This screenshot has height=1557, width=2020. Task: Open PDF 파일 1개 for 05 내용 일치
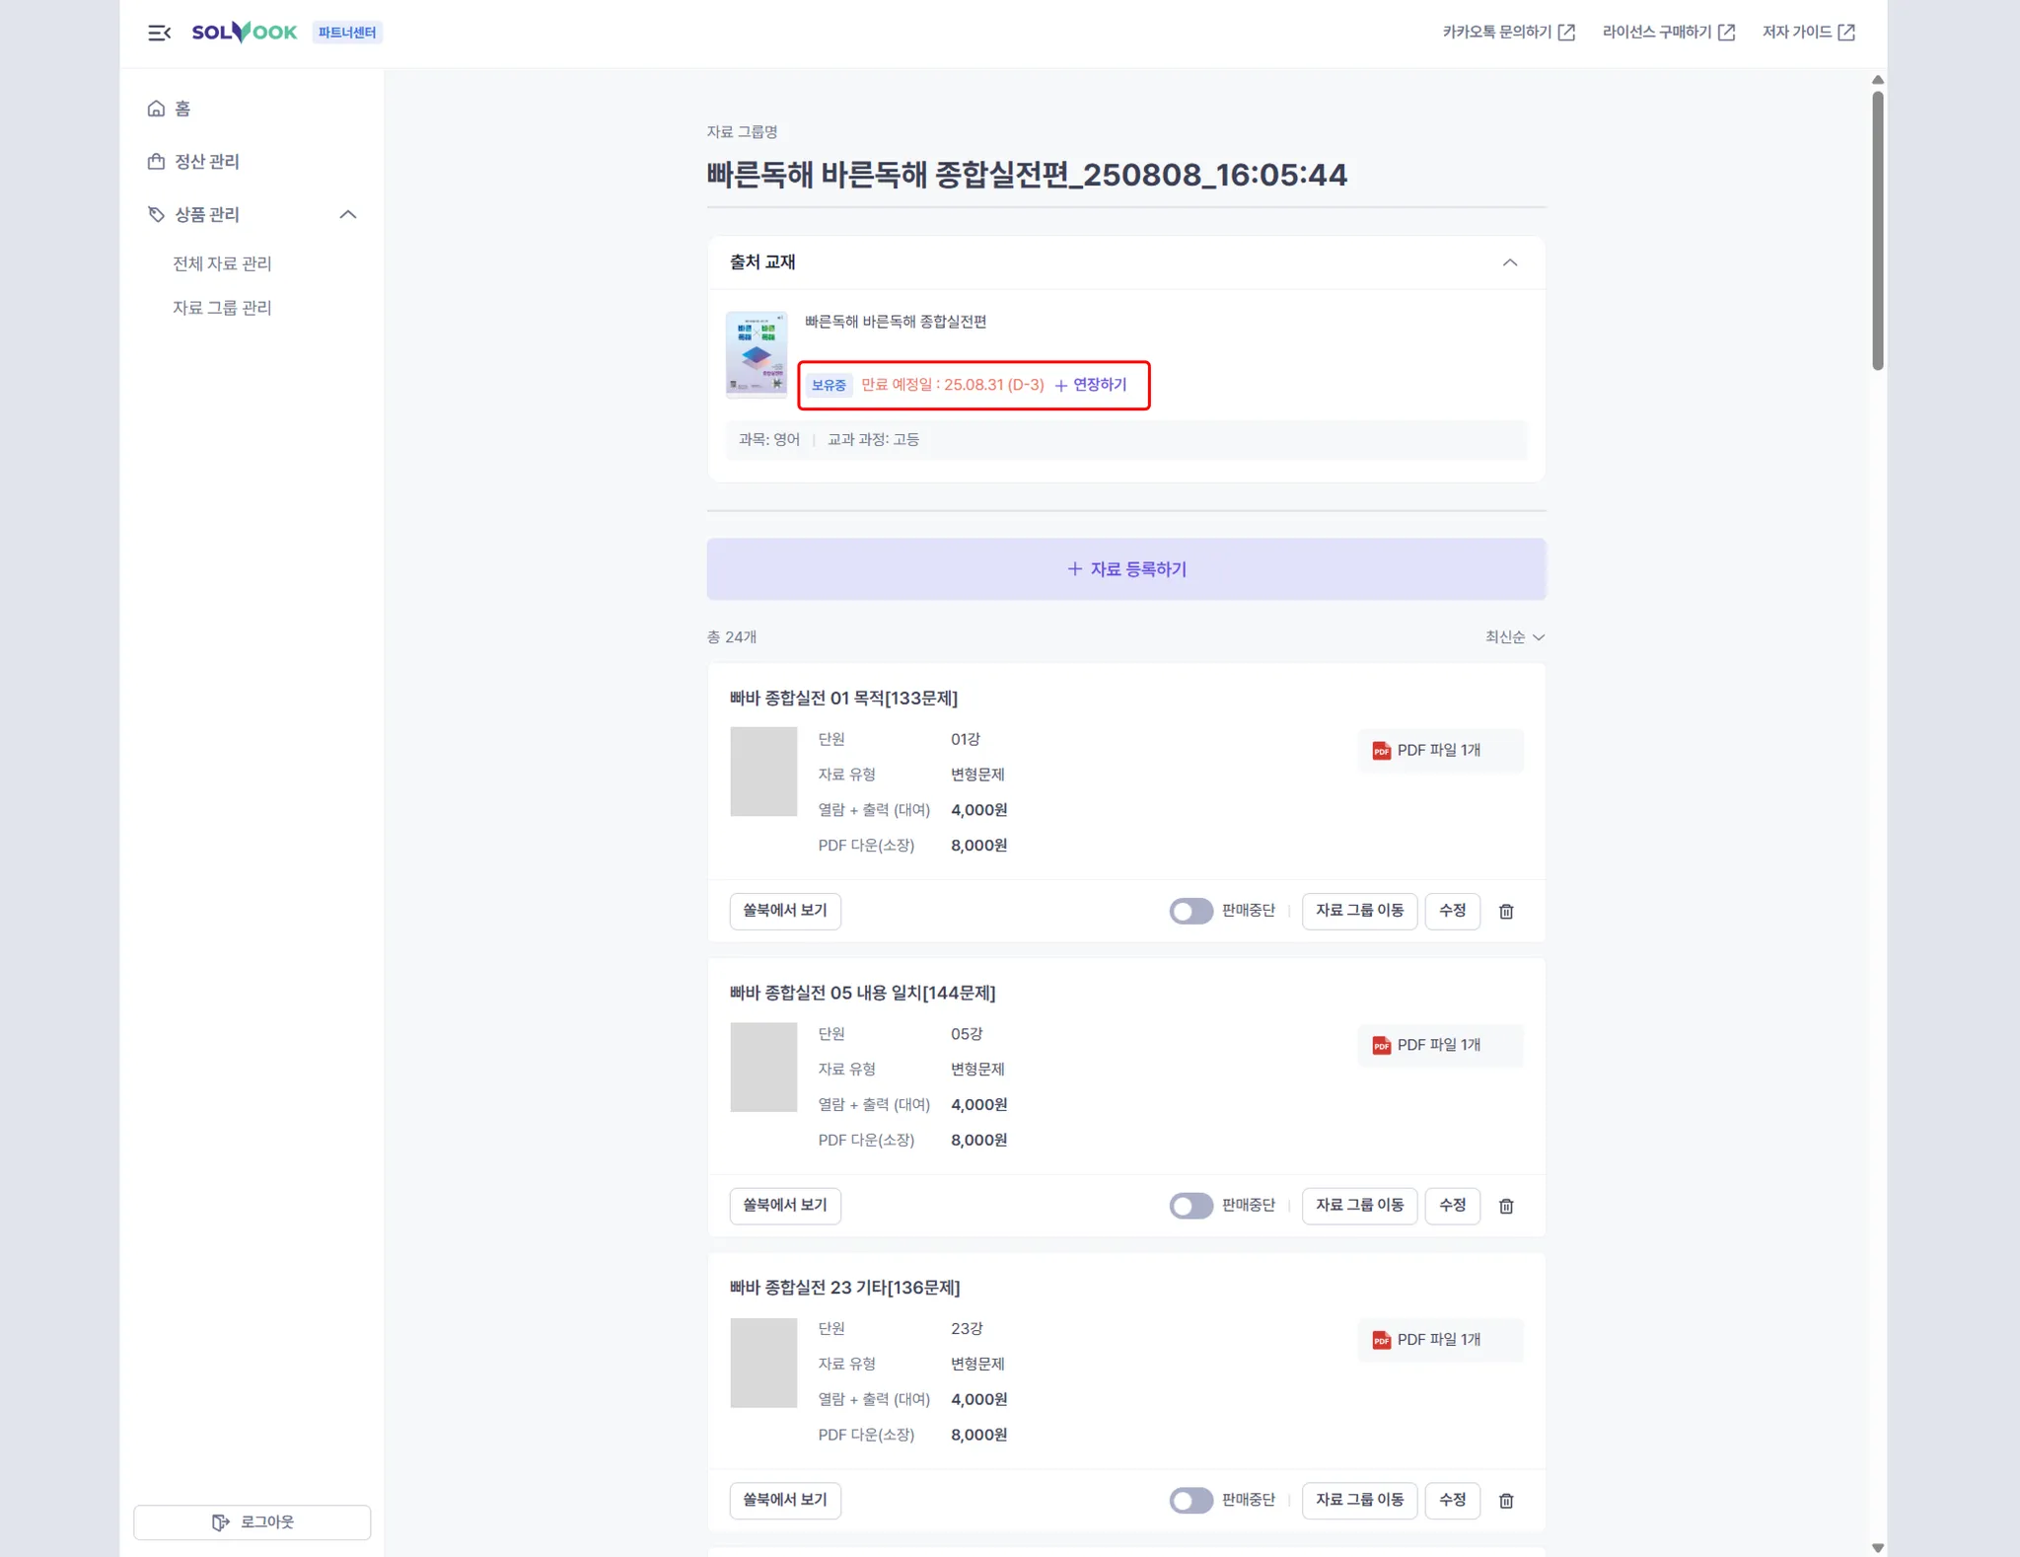coord(1440,1045)
